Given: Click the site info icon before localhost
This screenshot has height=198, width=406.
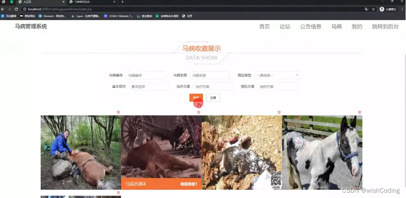Looking at the screenshot, I should tap(25, 9).
